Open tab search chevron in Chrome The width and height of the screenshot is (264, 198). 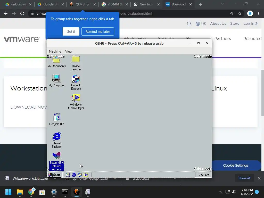(x=222, y=4)
